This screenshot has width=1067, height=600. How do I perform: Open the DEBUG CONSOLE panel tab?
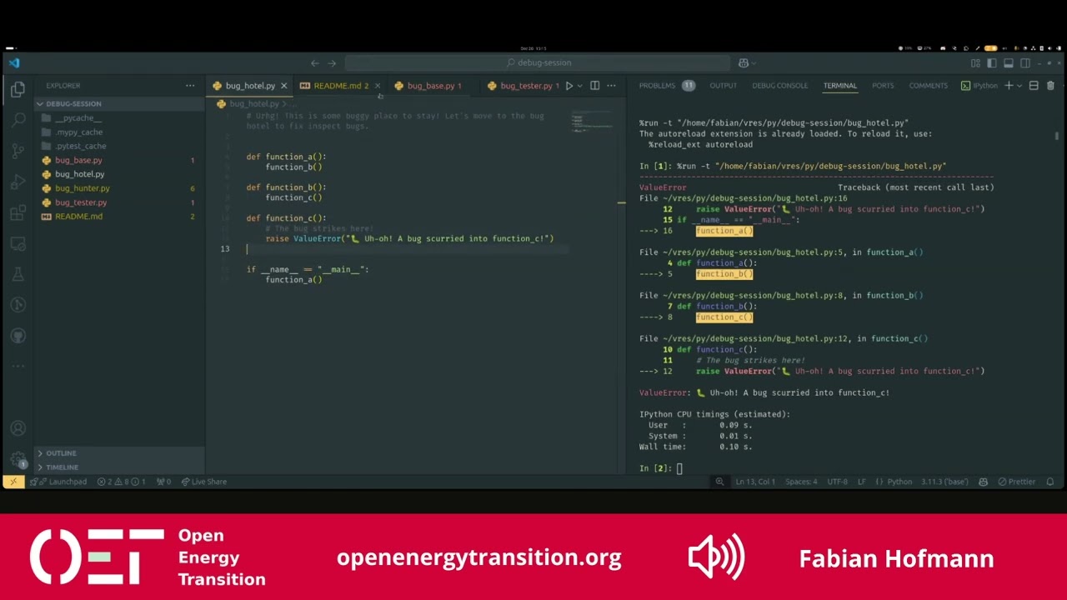(x=779, y=85)
